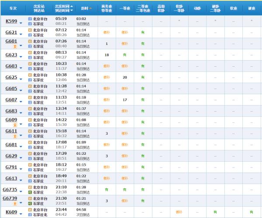262x218 pixels.
Task: Click departure time 23:44 in K609 row
Action: (61, 209)
